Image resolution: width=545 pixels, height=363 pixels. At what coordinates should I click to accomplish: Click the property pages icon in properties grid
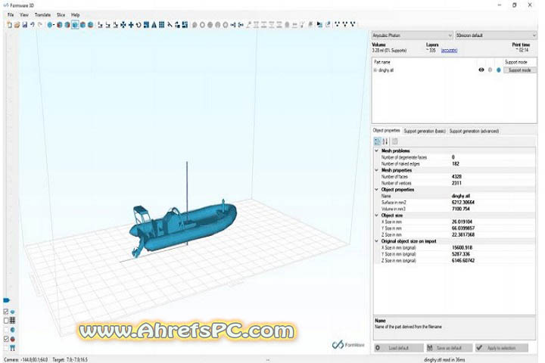point(395,141)
